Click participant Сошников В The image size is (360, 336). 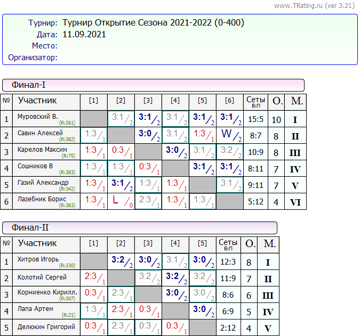(x=36, y=166)
